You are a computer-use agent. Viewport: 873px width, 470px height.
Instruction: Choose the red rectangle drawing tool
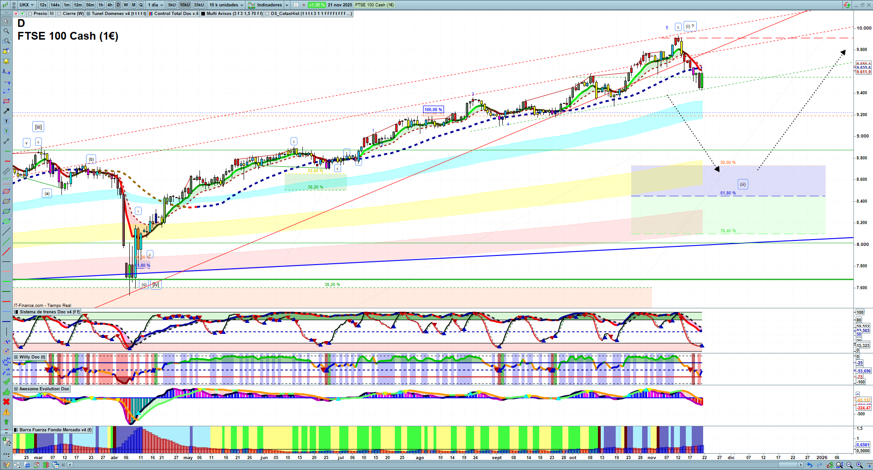6,101
